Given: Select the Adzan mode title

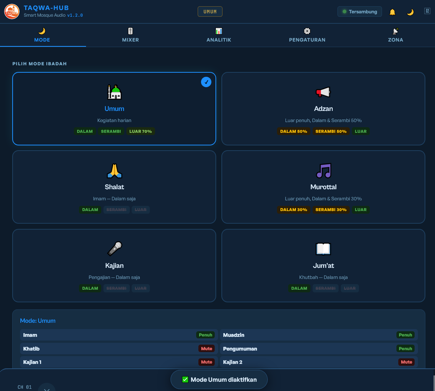Looking at the screenshot, I should (323, 109).
